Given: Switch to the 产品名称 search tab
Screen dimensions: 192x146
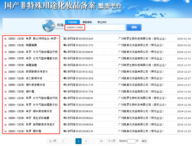Looking at the screenshot, I should click(72, 22).
